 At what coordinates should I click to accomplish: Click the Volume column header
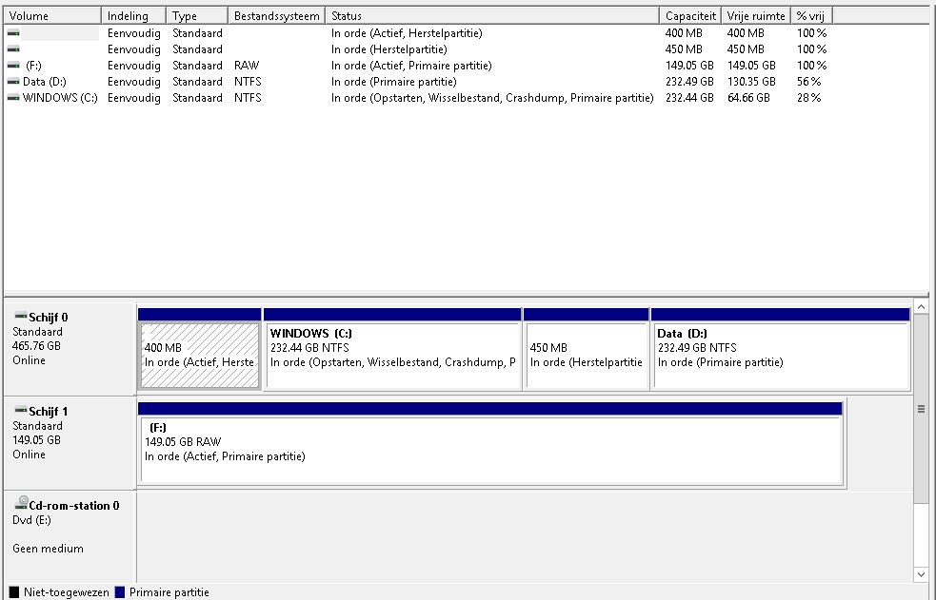pos(52,15)
